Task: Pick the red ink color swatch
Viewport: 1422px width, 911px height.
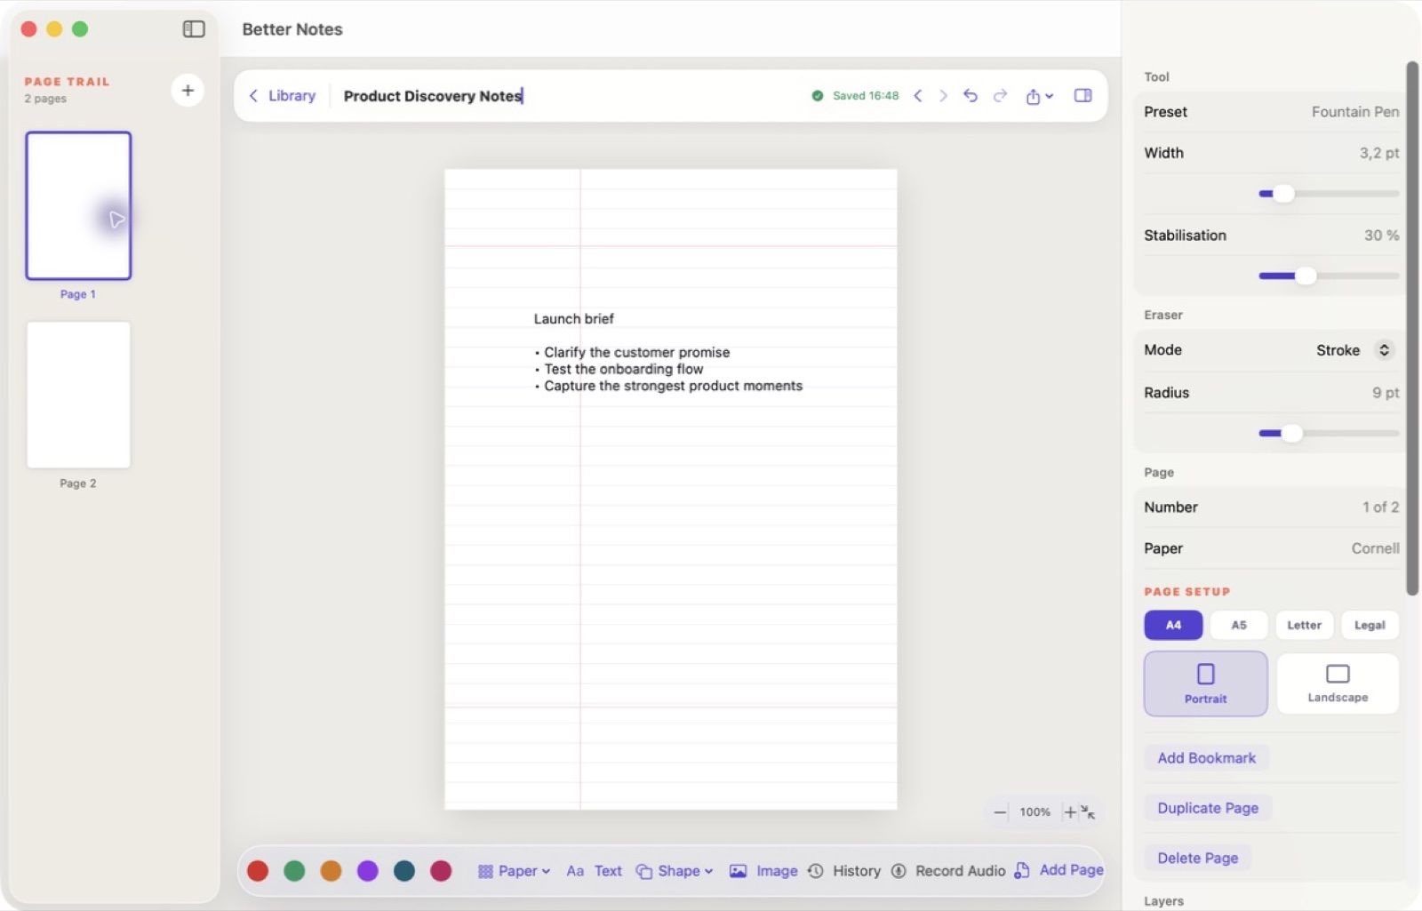Action: (258, 871)
